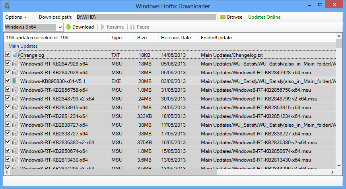Click the Resume play icon

click(x=103, y=27)
